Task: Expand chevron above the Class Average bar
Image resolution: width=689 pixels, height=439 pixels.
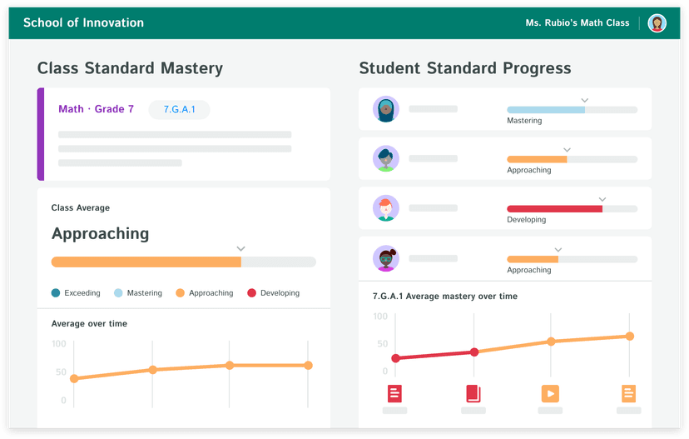Action: (x=240, y=248)
